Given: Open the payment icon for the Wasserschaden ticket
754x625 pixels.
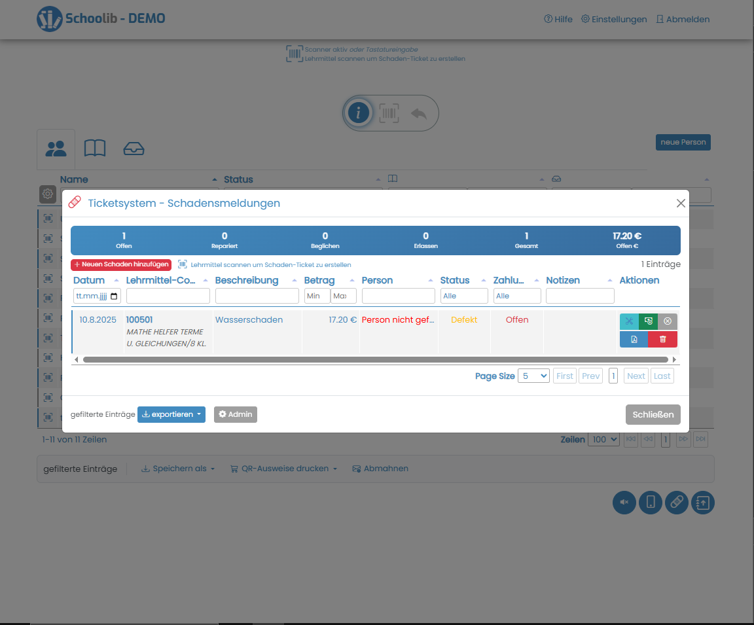Looking at the screenshot, I should [647, 321].
